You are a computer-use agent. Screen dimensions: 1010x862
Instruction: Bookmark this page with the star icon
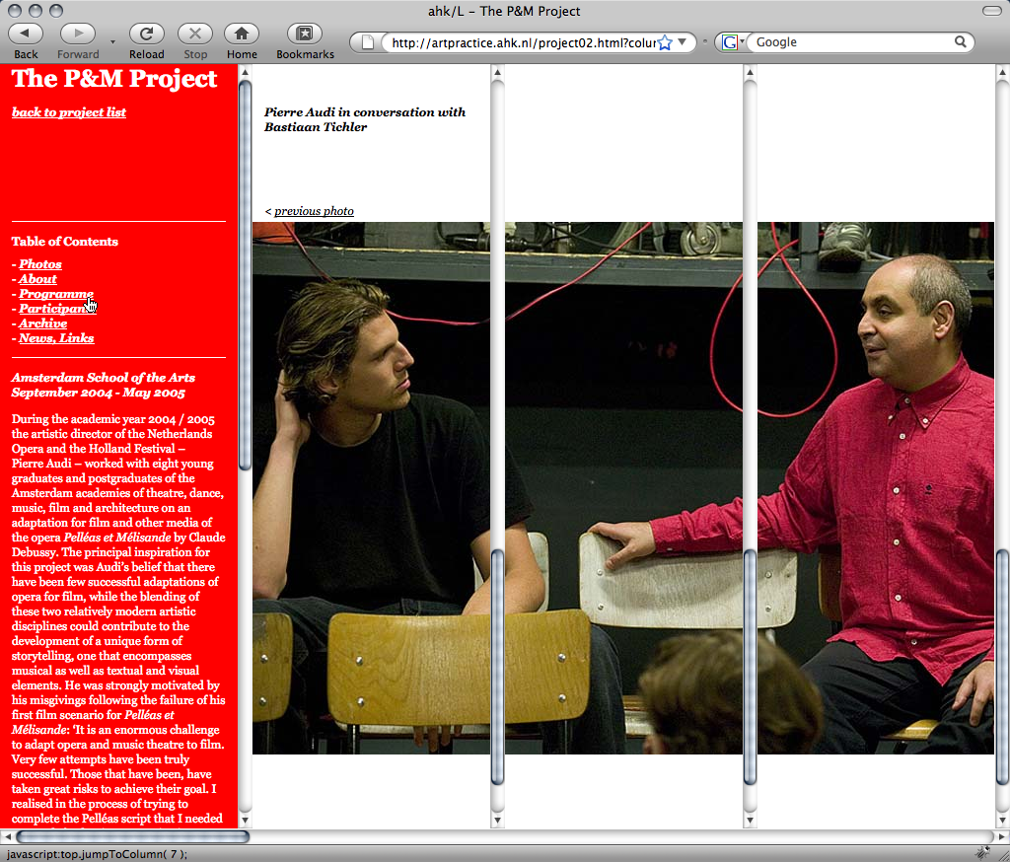(x=665, y=42)
